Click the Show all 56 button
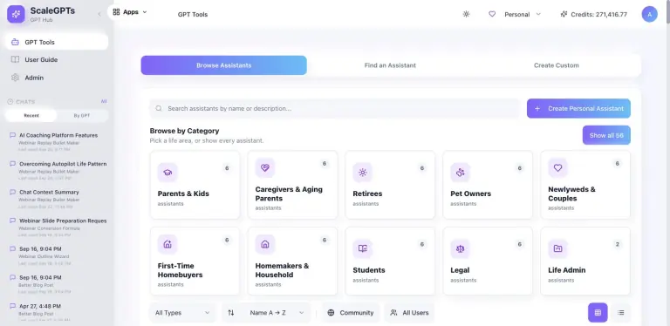The image size is (670, 326). click(x=606, y=135)
